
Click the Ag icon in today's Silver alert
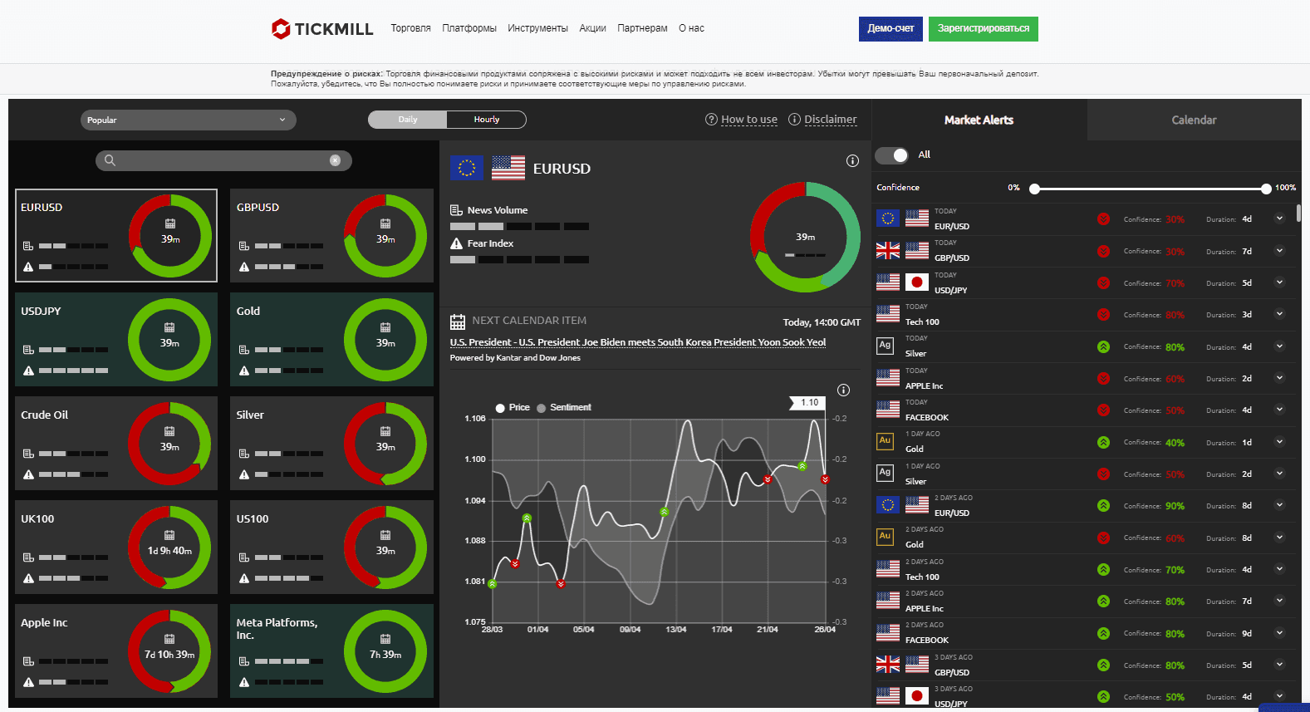(886, 346)
